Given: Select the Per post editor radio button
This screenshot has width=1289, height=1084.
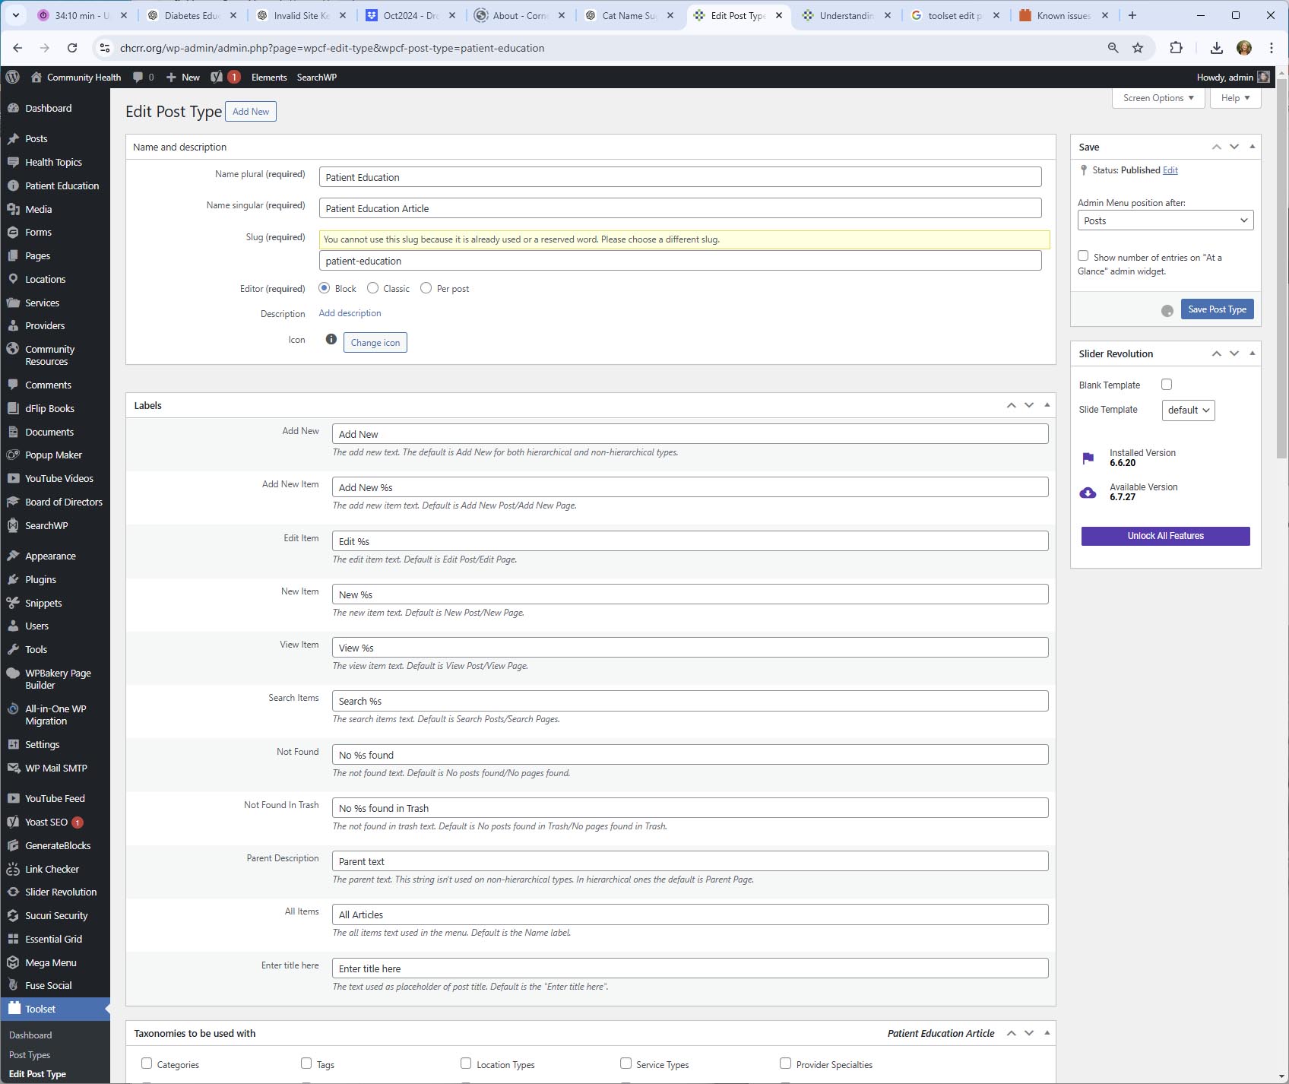Looking at the screenshot, I should click(426, 288).
